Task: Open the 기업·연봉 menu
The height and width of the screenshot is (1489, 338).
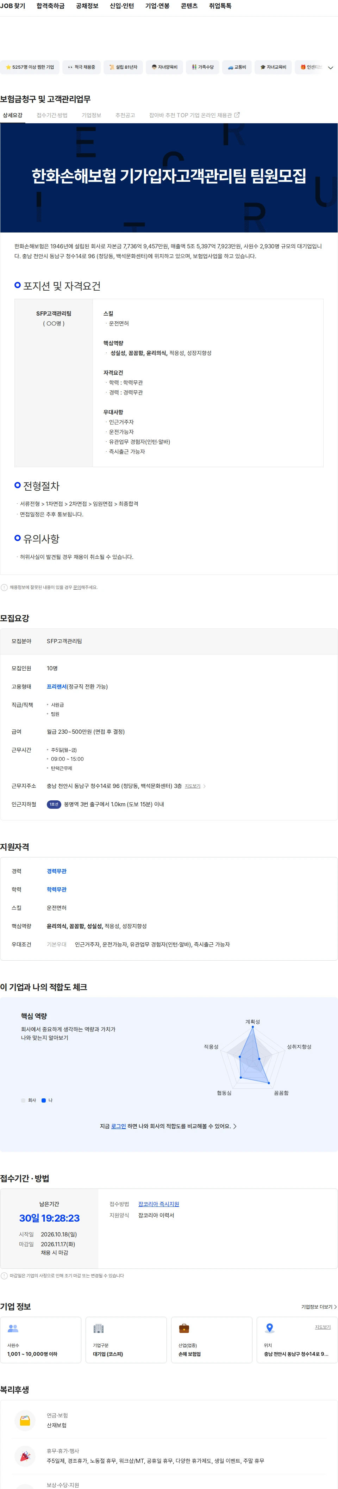Action: click(x=157, y=6)
